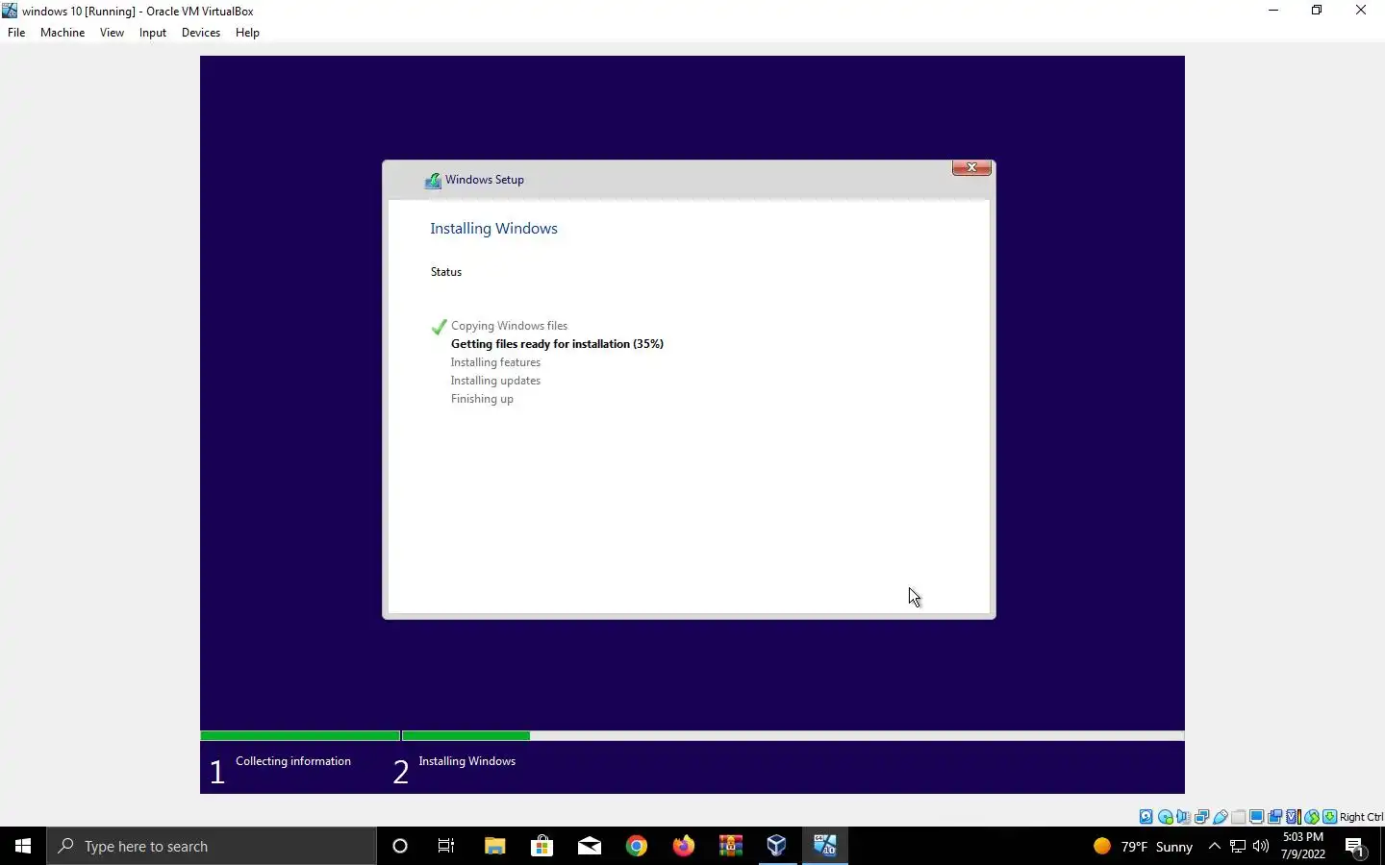This screenshot has width=1385, height=865.
Task: Click the optical drive status icon
Action: [1165, 817]
